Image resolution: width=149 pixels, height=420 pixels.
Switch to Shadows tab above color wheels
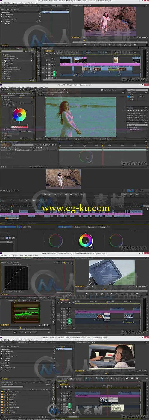[x=77, y=227]
